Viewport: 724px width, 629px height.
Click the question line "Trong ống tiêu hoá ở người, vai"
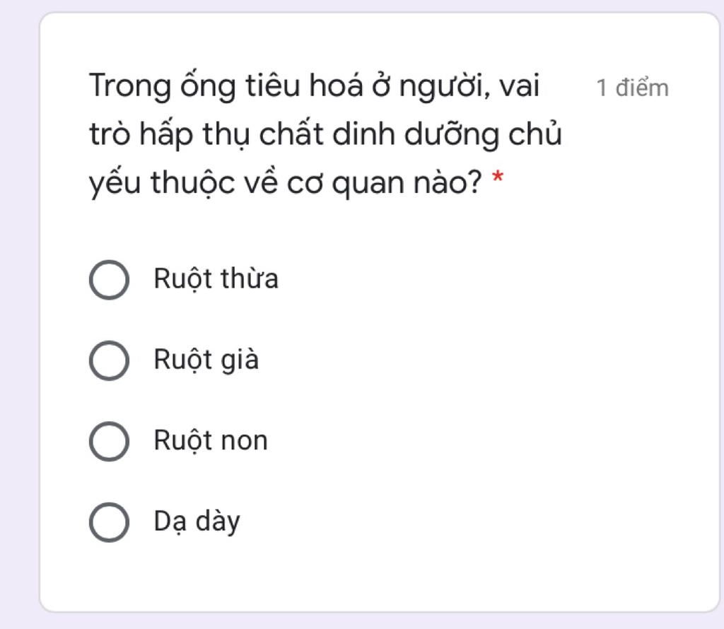tap(314, 88)
